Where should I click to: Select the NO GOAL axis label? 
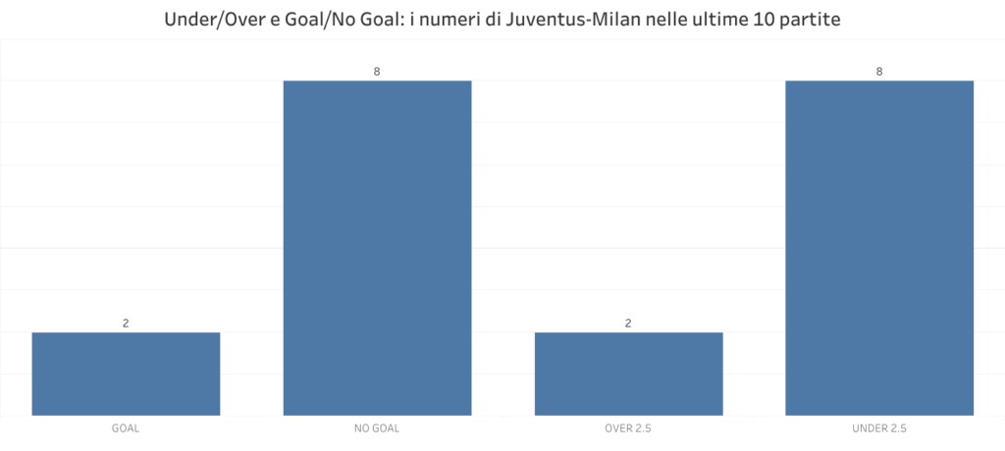[x=377, y=428]
